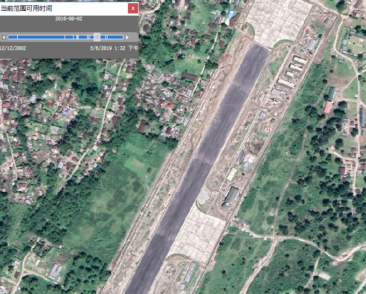Viewport: 366px width, 294px height.
Task: Click the large dark-roofed hangar beside runway
Action: click(x=232, y=195)
